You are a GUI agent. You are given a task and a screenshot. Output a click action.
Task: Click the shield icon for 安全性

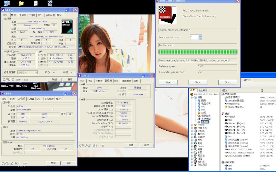pos(195,155)
